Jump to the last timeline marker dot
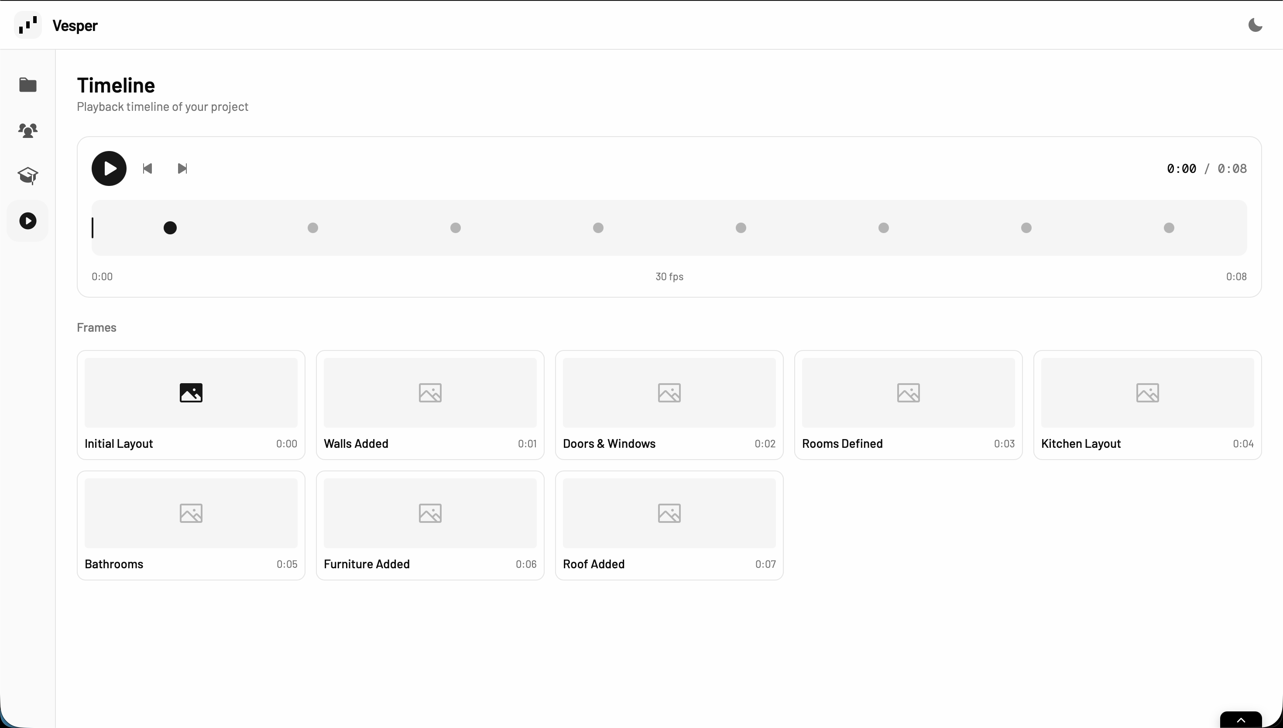The height and width of the screenshot is (728, 1283). (1169, 228)
